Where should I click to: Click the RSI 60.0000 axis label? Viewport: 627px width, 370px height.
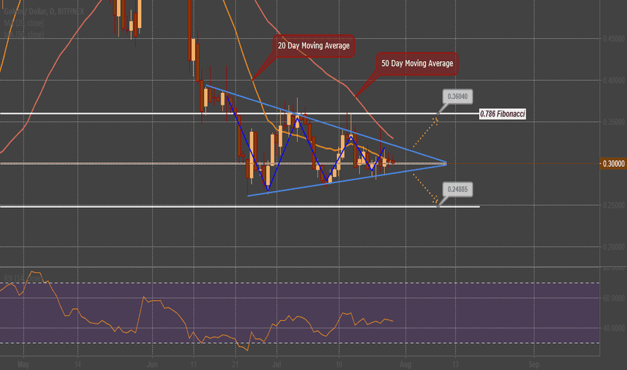(x=614, y=298)
